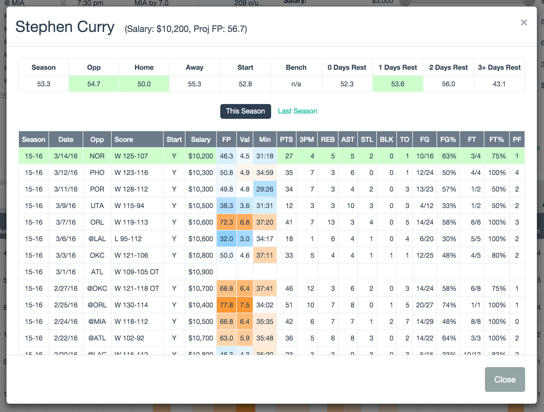
Task: Click the highlighted Opp average 54.7
Action: tap(94, 84)
